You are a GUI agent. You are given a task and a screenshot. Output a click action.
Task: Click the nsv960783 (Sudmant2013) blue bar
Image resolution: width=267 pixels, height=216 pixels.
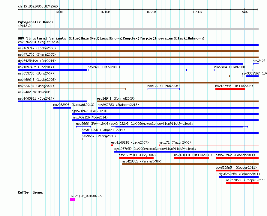(x=178, y=108)
